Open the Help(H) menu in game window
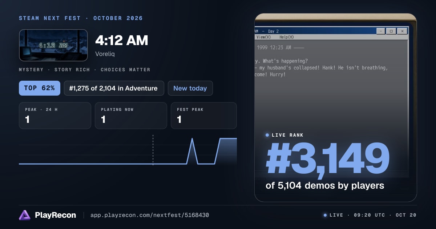The width and height of the screenshot is (436, 229). pyautogui.click(x=287, y=37)
